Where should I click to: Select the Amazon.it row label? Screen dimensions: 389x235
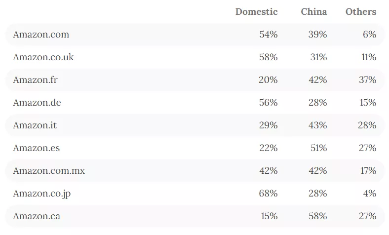coord(35,125)
